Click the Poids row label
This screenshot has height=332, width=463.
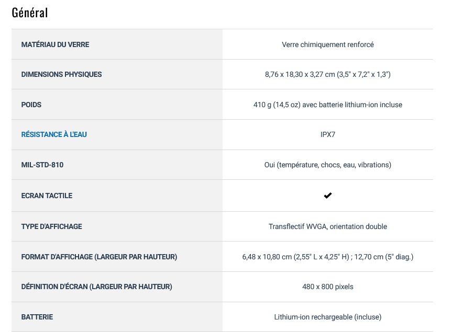click(31, 105)
